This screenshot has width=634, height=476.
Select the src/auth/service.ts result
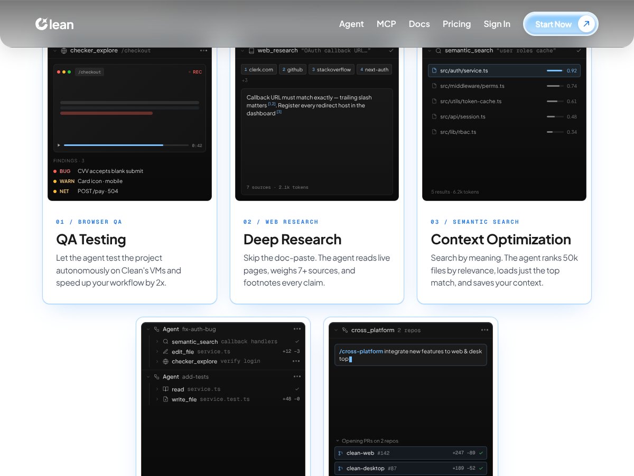tap(504, 70)
